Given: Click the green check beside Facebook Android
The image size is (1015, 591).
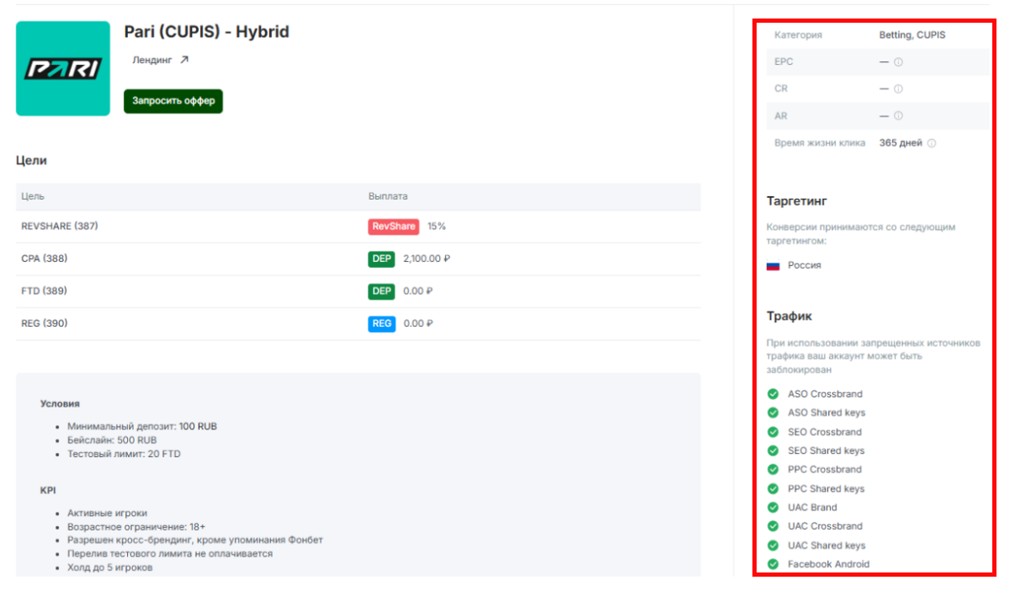Looking at the screenshot, I should pos(773,564).
